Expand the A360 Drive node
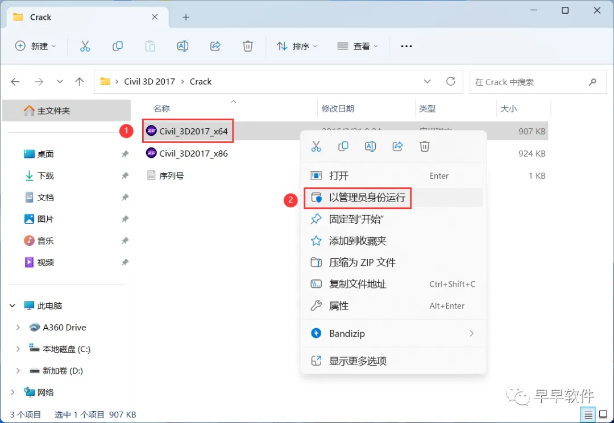614x423 pixels. pos(18,327)
